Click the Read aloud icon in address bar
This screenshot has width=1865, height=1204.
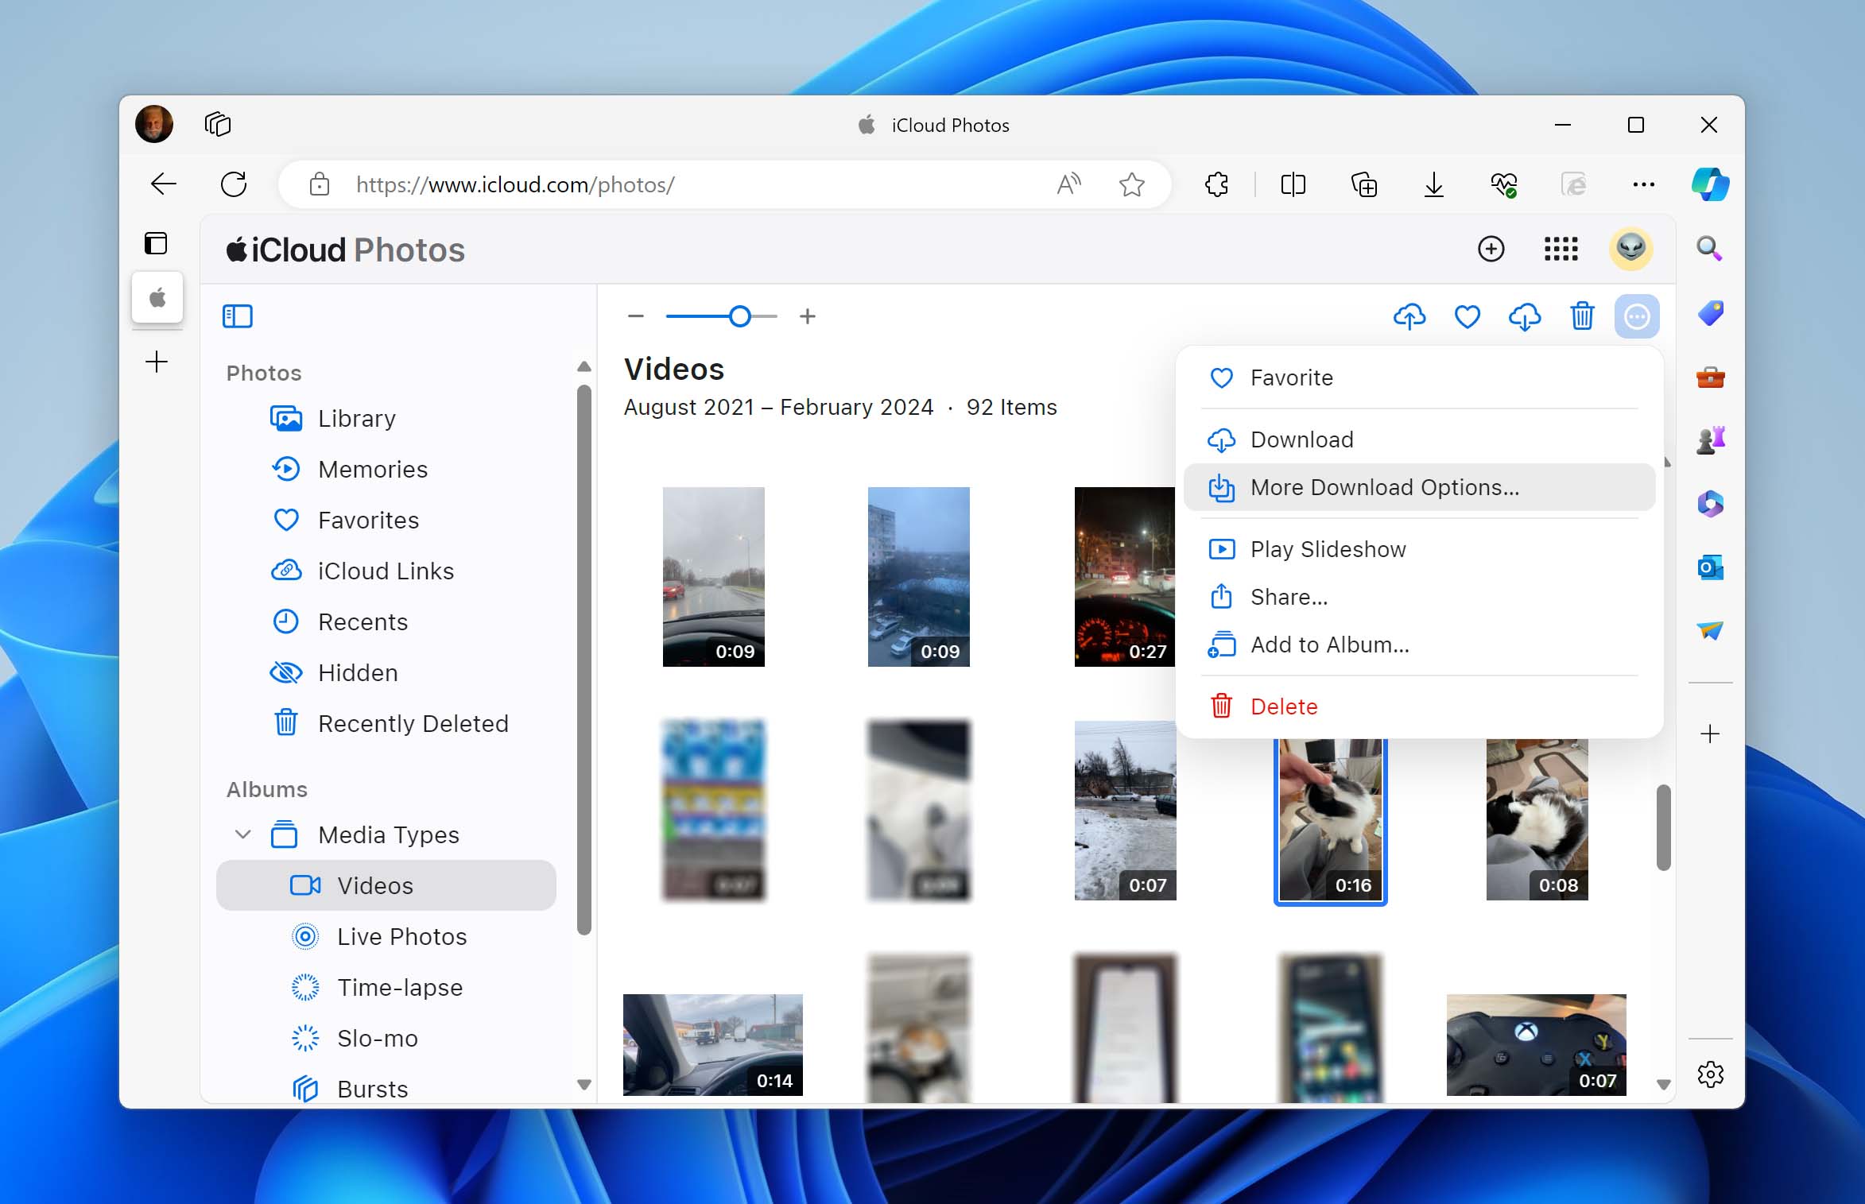tap(1069, 184)
